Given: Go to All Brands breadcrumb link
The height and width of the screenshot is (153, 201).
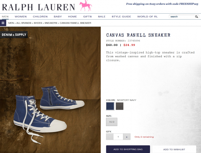Looking at the screenshot, I should (24, 23).
